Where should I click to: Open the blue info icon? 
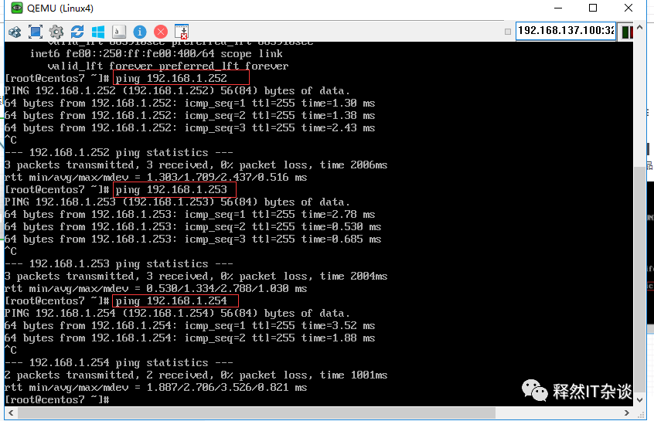(140, 32)
